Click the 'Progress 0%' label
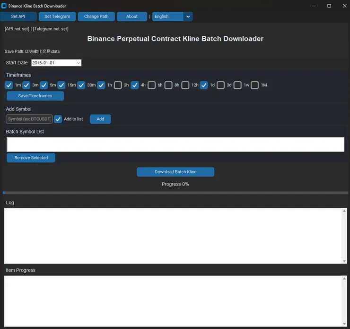Screen dimensions: 350x329 pos(175,184)
